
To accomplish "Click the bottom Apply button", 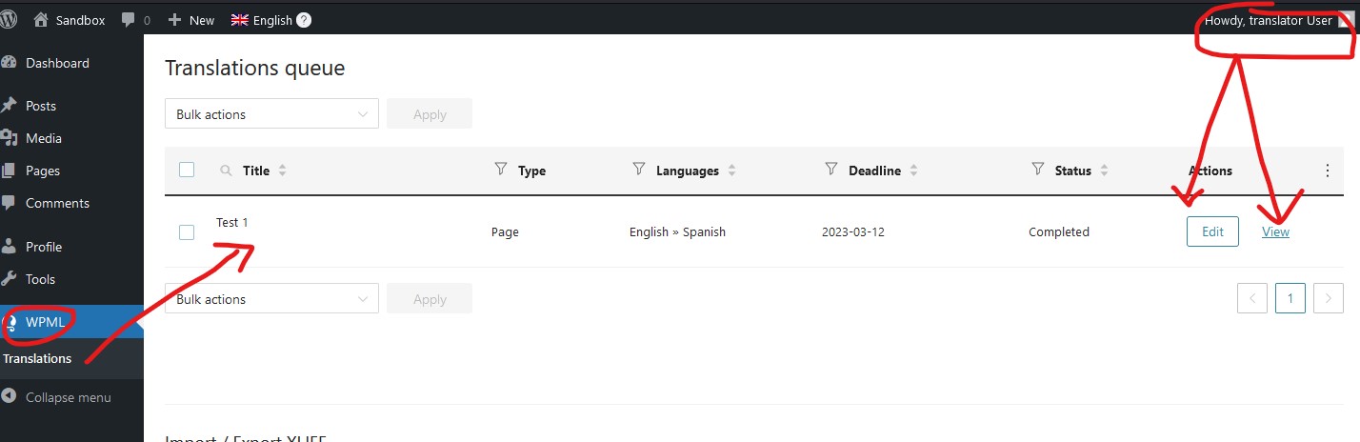I will (430, 299).
